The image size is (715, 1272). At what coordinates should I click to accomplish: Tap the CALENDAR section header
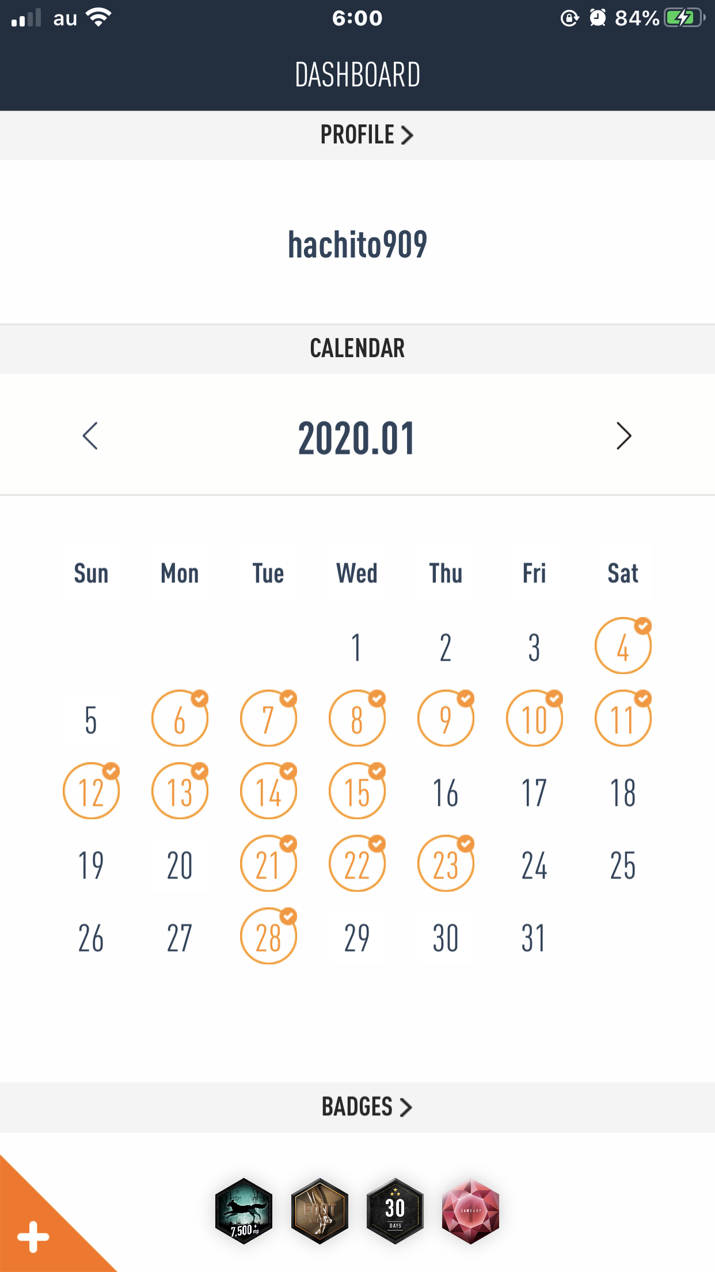click(x=357, y=349)
